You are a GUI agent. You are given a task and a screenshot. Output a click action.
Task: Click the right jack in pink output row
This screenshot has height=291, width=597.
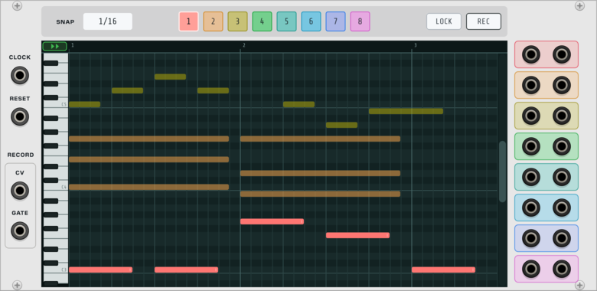(x=562, y=269)
